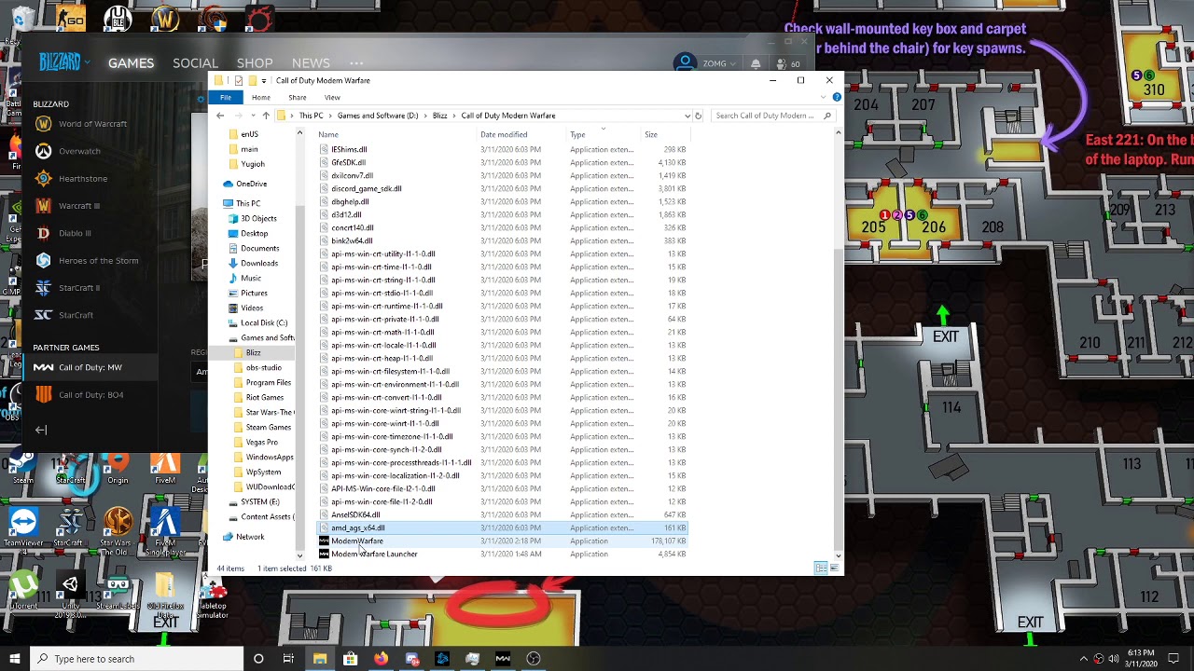1194x671 pixels.
Task: Navigate to Blizz in the breadcrumb path
Action: 439,116
